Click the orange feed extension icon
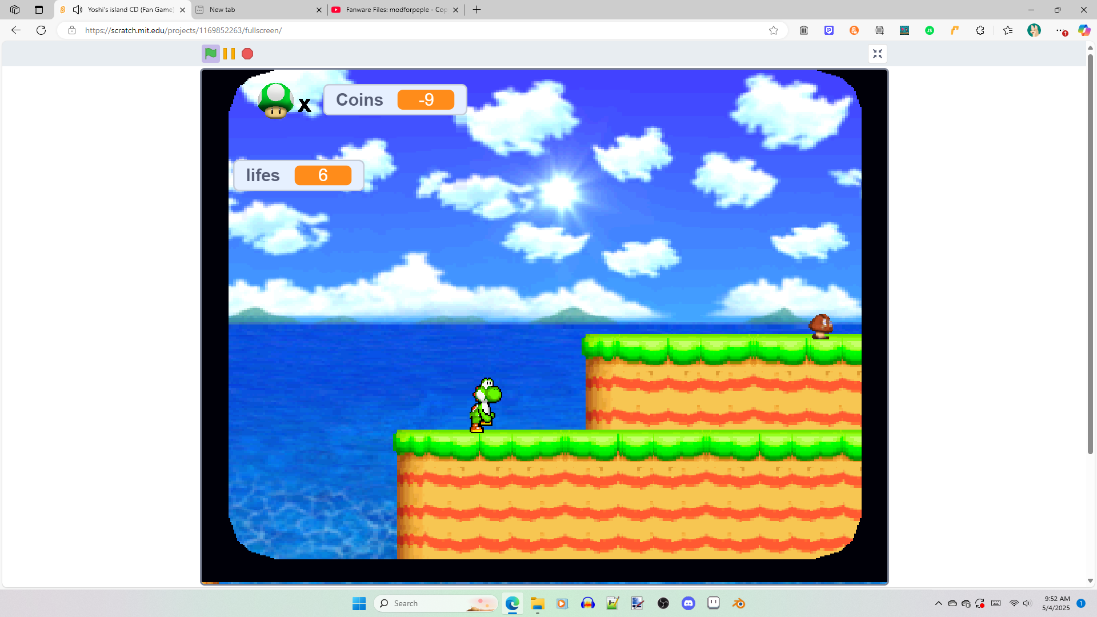The image size is (1097, 617). (955, 30)
